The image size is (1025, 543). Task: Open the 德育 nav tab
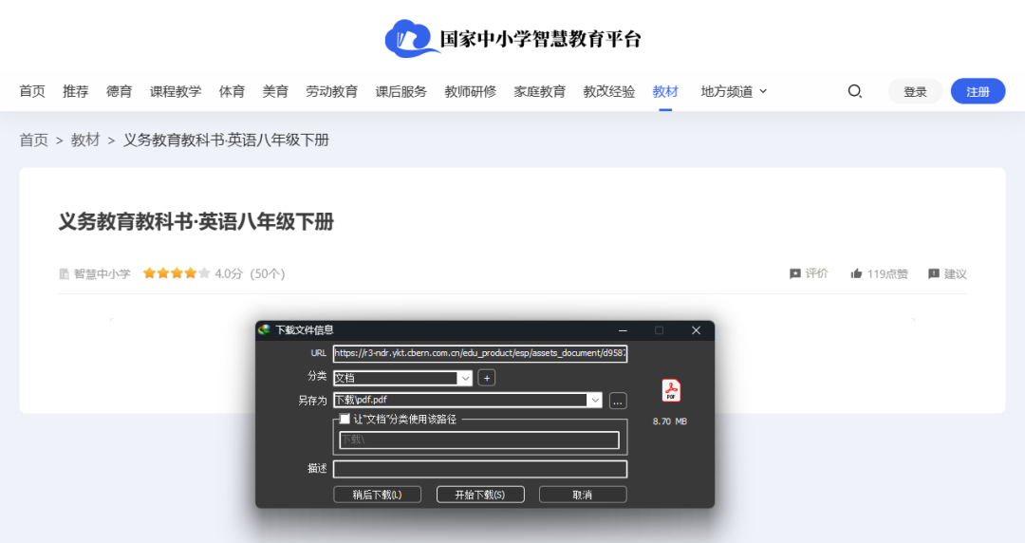point(119,91)
